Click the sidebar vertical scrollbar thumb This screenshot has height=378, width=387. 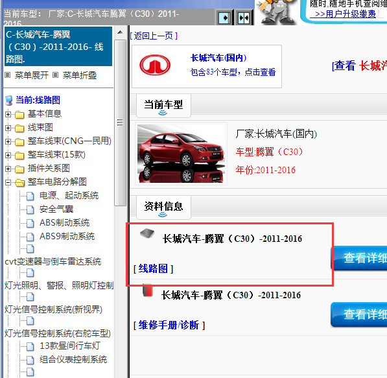(120, 123)
